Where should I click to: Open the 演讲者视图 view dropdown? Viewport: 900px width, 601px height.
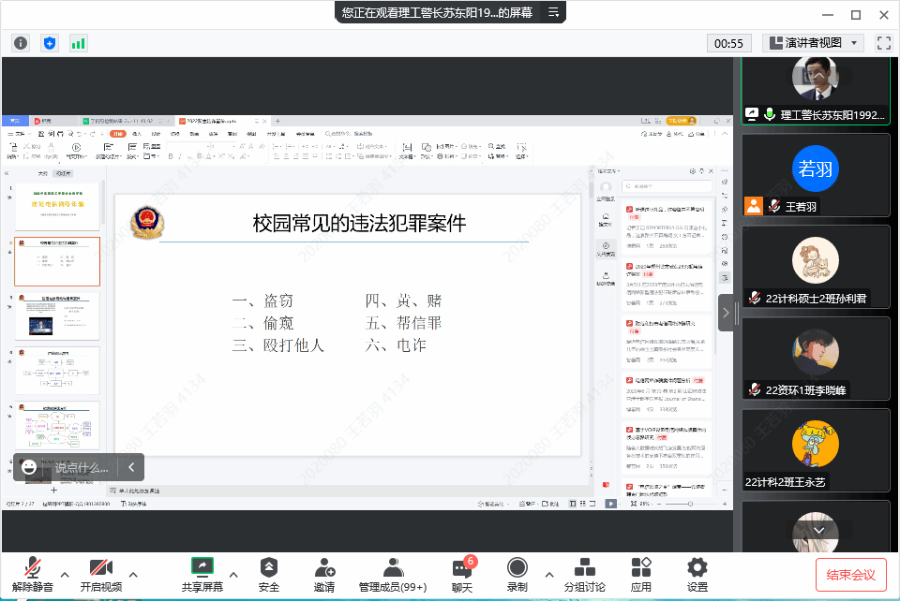[813, 43]
